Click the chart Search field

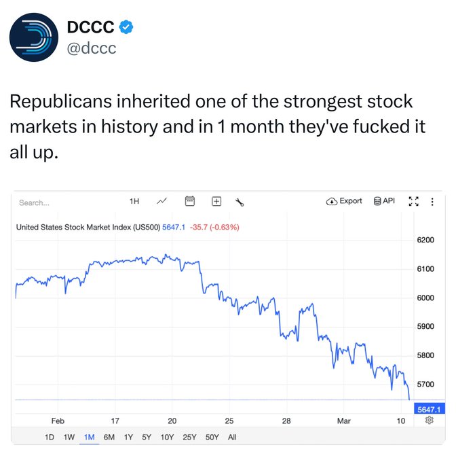click(54, 202)
